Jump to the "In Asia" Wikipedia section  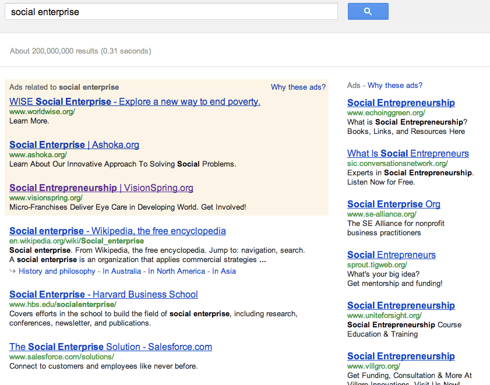(x=224, y=271)
